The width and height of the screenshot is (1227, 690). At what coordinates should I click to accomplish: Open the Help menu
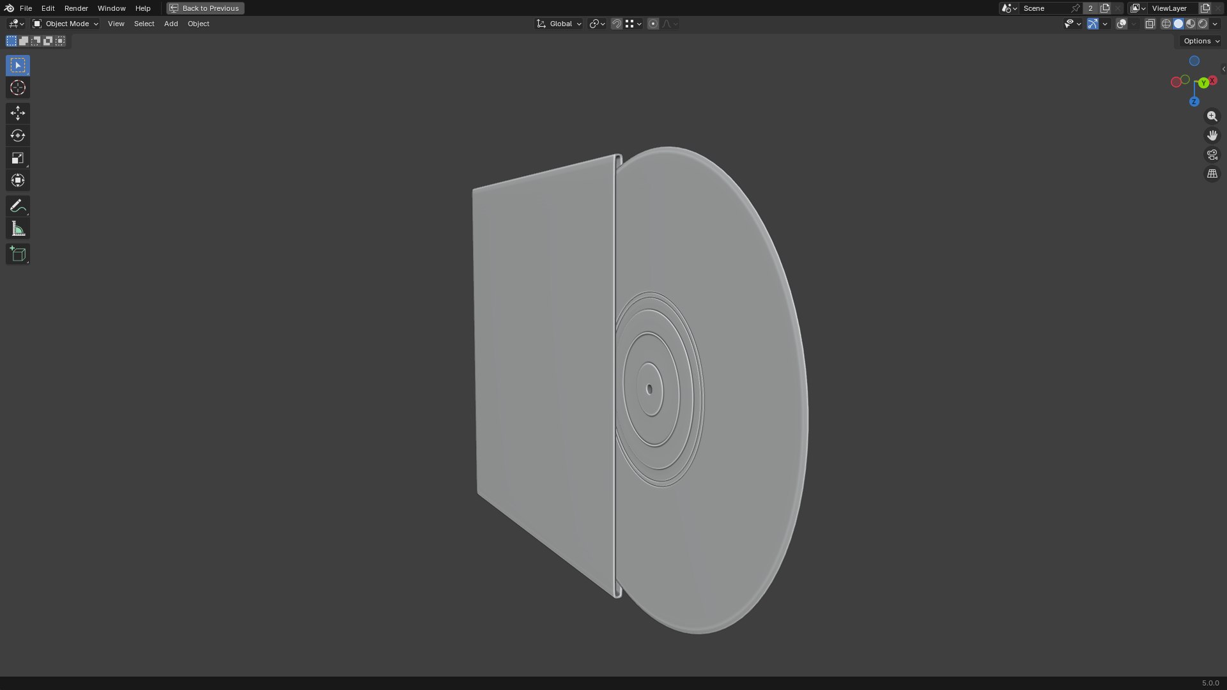143,8
